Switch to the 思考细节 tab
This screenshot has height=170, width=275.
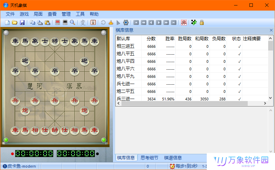click(149, 158)
